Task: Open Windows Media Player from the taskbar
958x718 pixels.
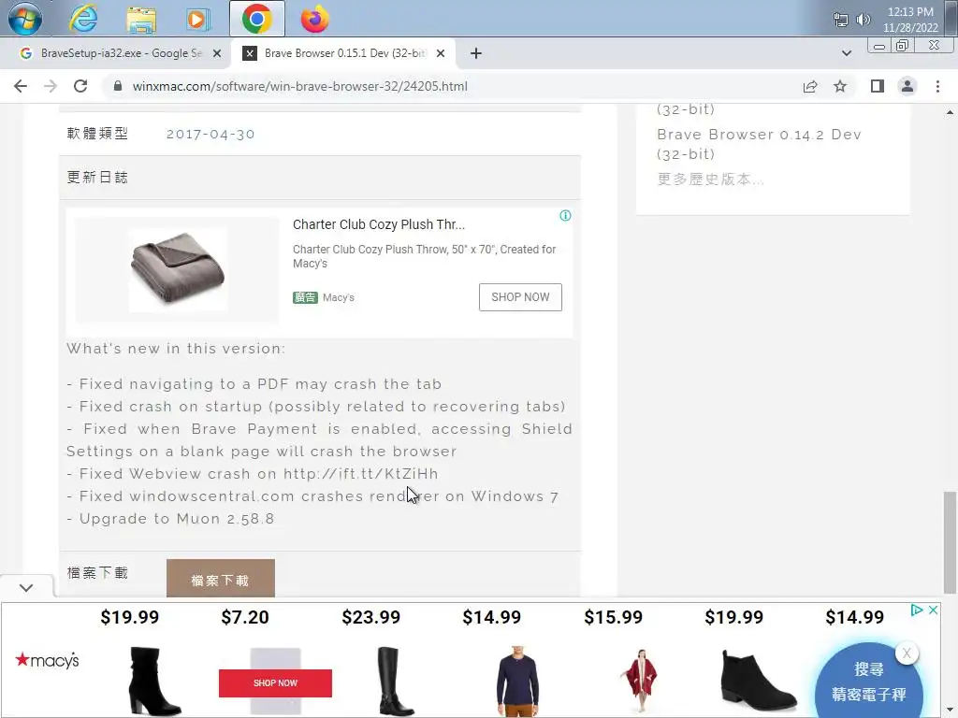Action: [x=197, y=19]
